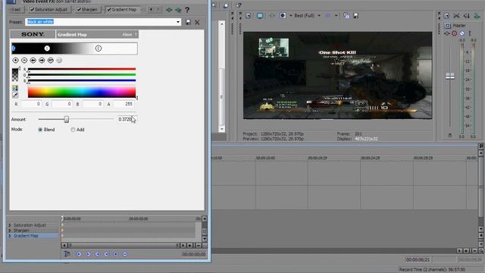Screen dimensions: 485x273
Task: Open plug-in help question mark
Action: [187, 10]
